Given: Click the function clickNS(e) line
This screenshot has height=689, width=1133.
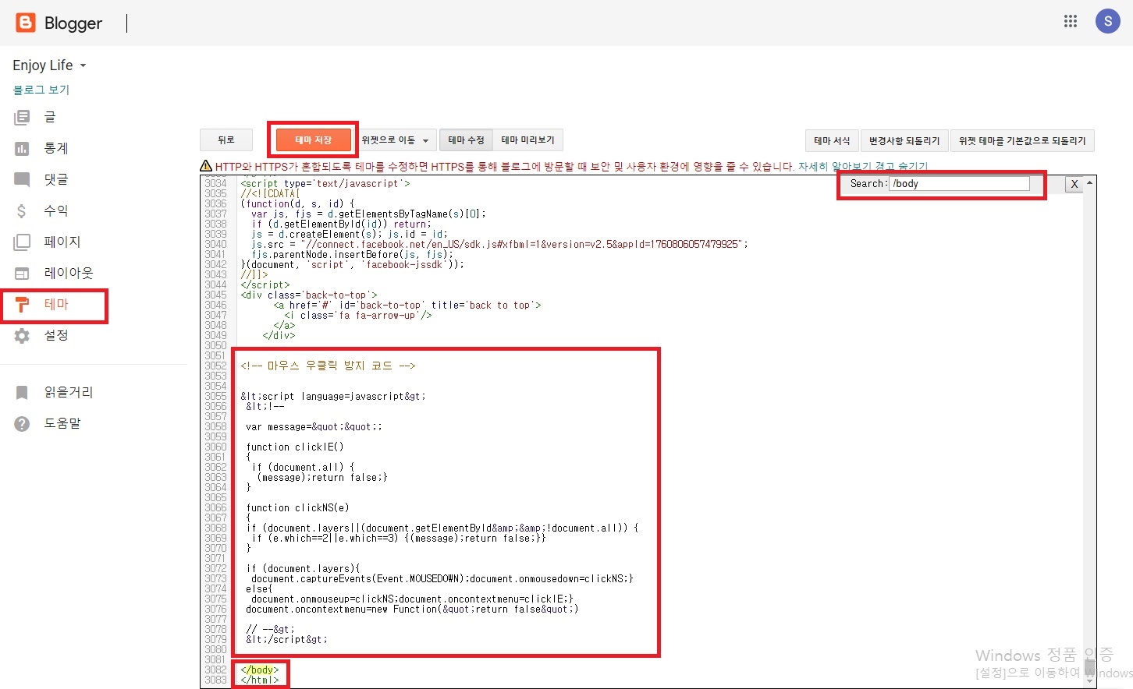Looking at the screenshot, I should [x=298, y=507].
